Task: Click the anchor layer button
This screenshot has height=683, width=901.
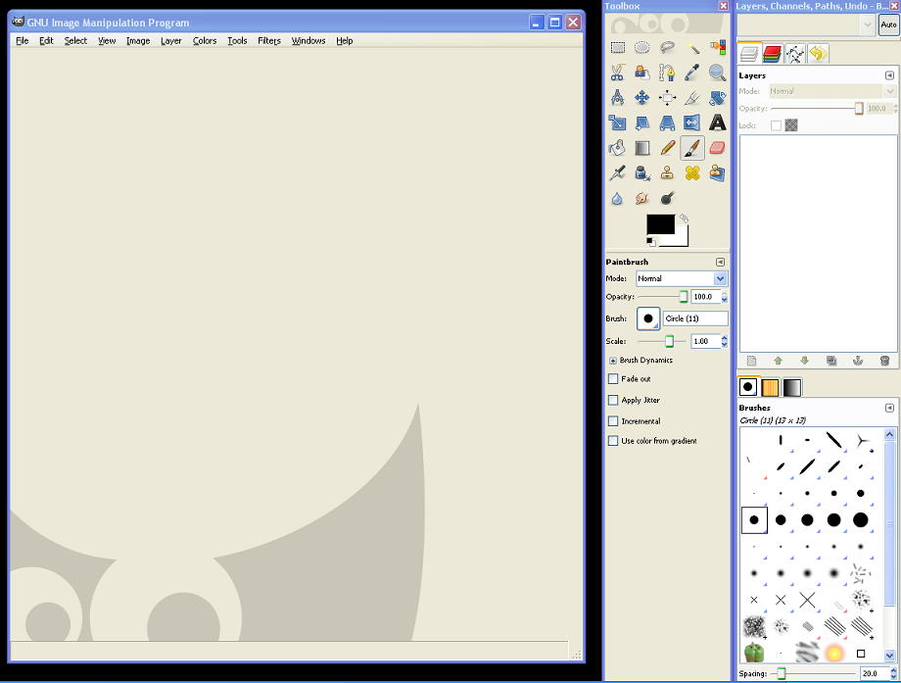Action: click(x=858, y=361)
